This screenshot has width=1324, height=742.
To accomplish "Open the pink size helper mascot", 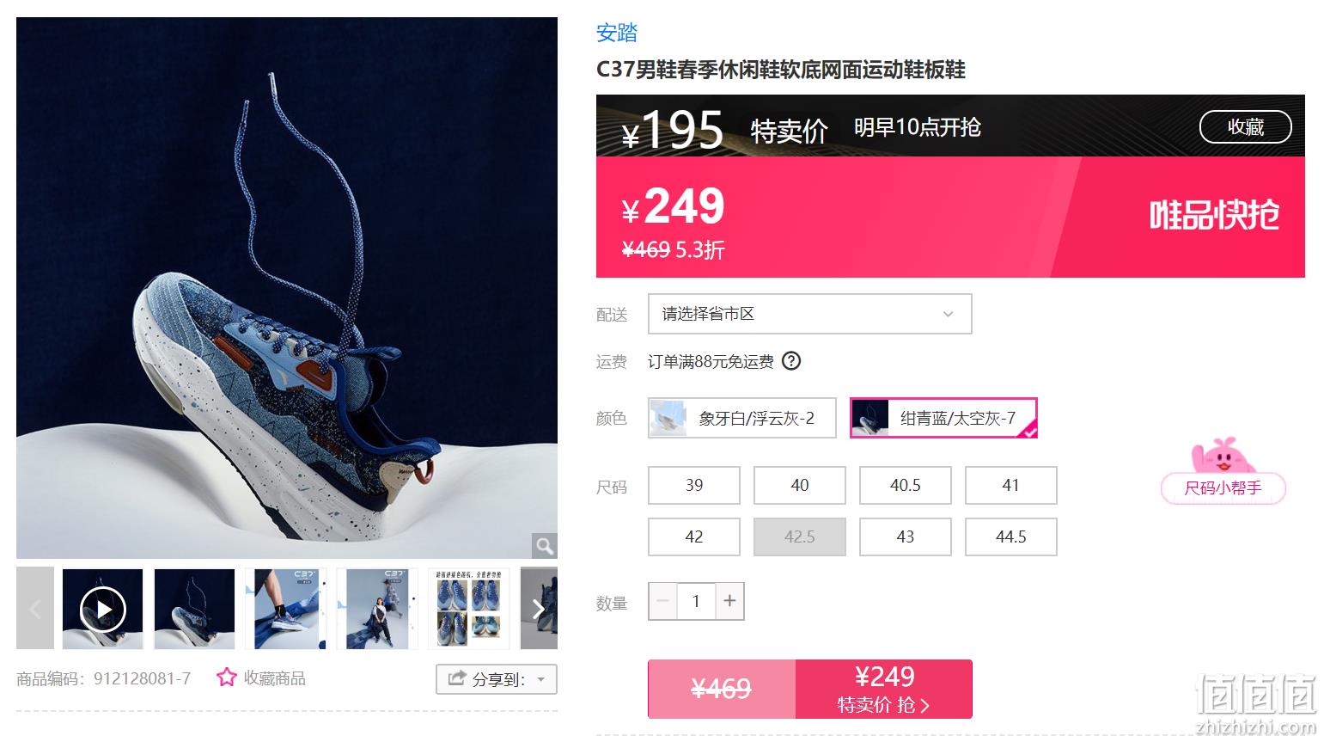I will [x=1223, y=471].
